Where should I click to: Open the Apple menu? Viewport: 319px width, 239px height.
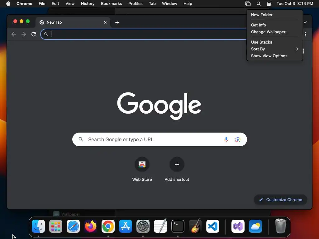8,4
